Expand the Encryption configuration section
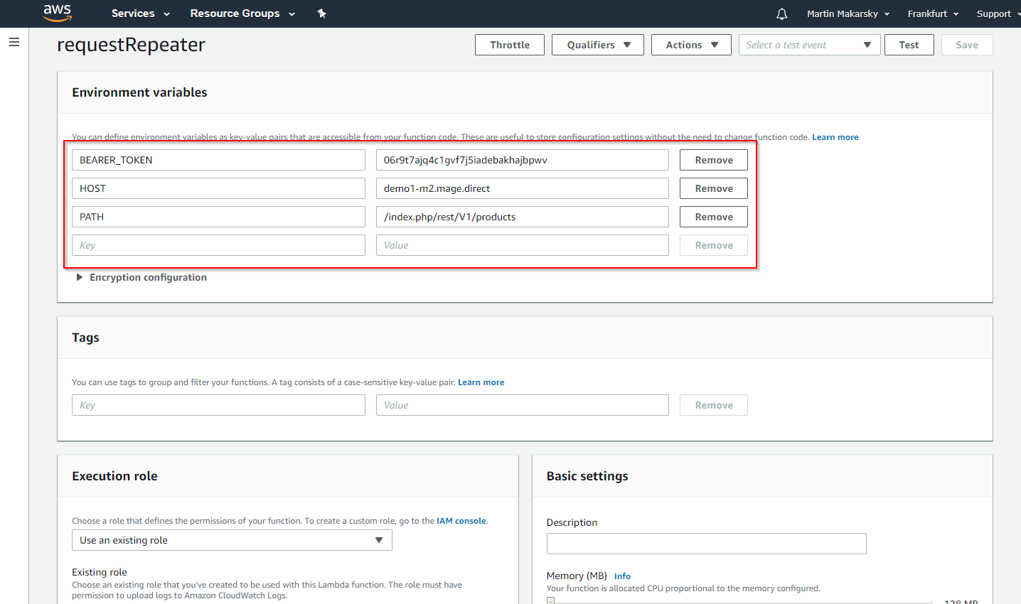 (141, 277)
